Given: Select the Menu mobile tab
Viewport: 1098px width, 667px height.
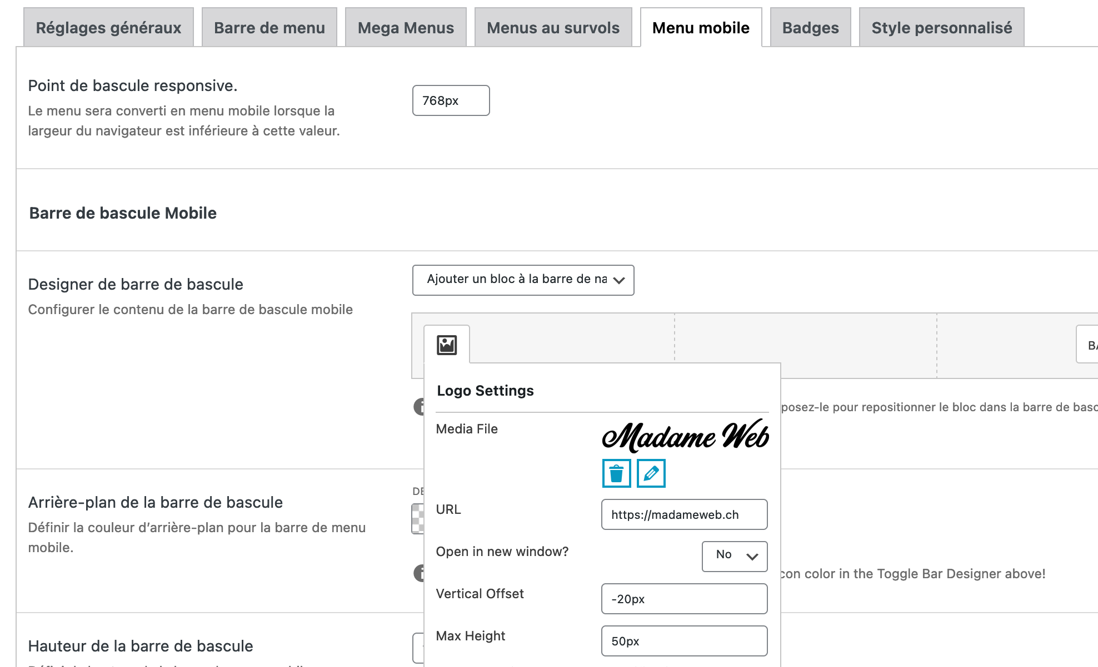Looking at the screenshot, I should pos(701,28).
